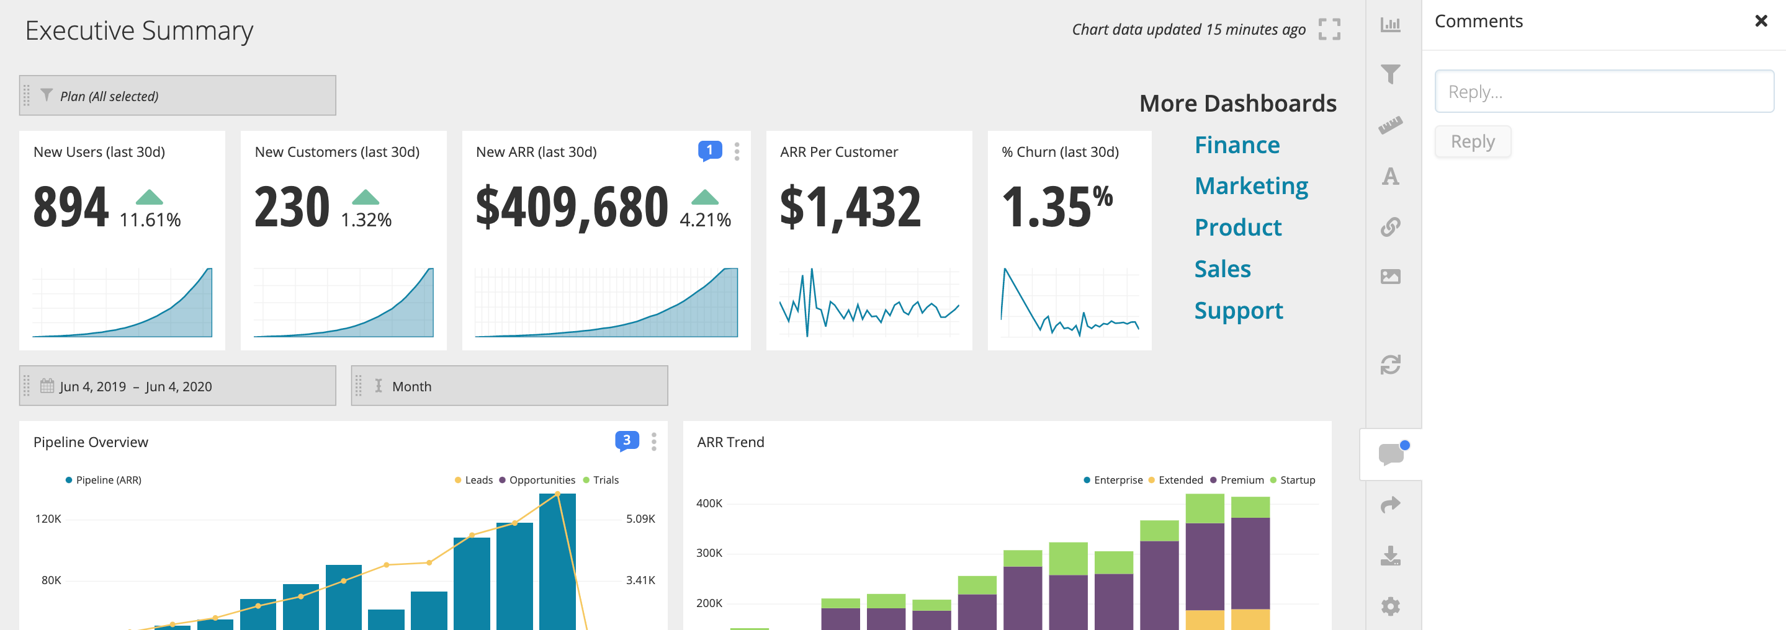This screenshot has height=630, width=1786.
Task: Click 'Chart data updated 15 minutes ago' text
Action: tap(1188, 29)
